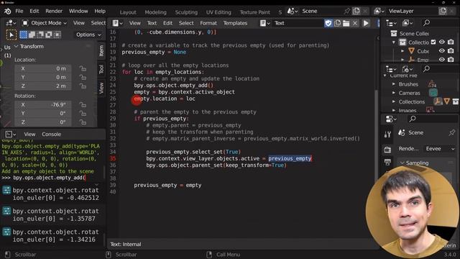Open the text datablock browse dropdown

[x=265, y=23]
